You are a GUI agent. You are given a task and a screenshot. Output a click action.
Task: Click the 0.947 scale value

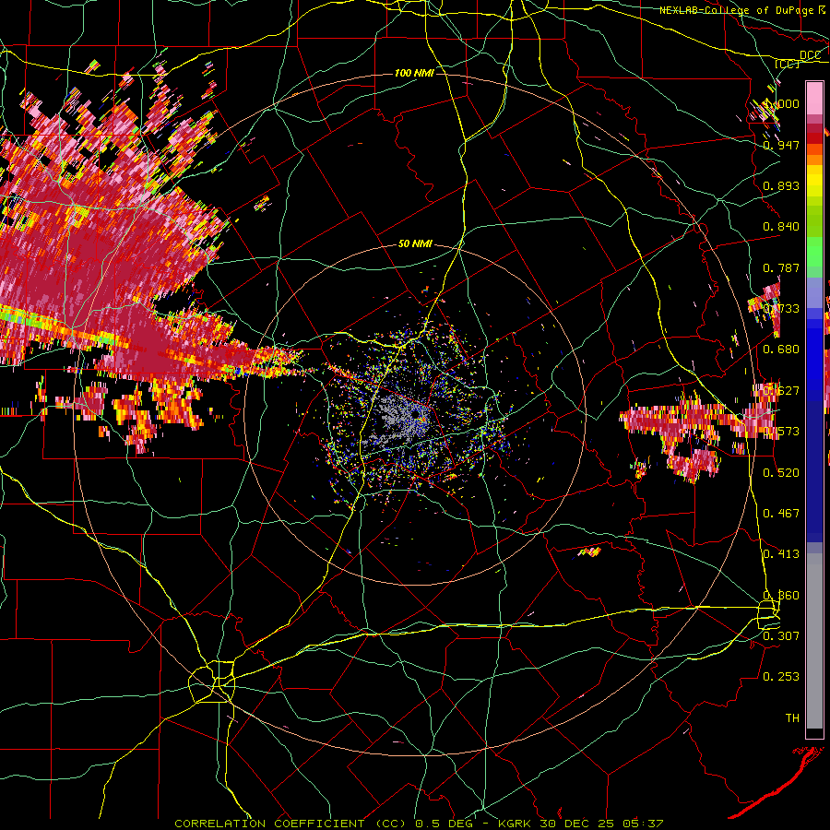pyautogui.click(x=781, y=145)
